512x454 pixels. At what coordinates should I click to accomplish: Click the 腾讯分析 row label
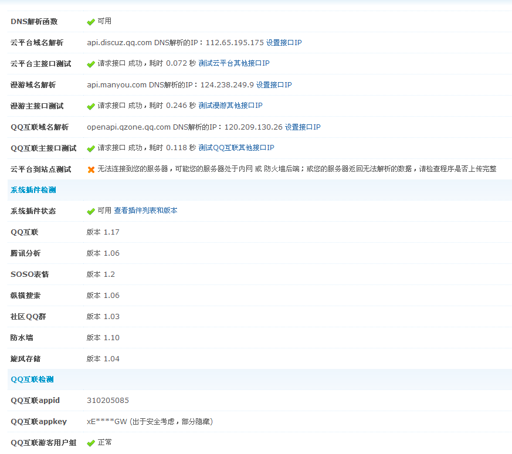[x=25, y=253]
